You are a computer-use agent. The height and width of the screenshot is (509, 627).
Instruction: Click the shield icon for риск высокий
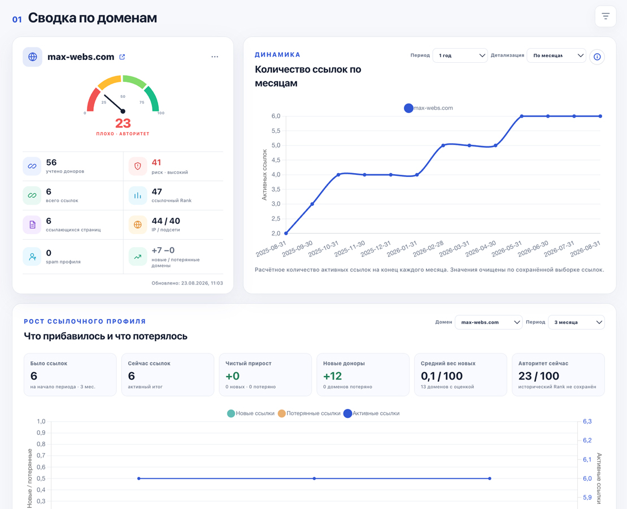[138, 166]
